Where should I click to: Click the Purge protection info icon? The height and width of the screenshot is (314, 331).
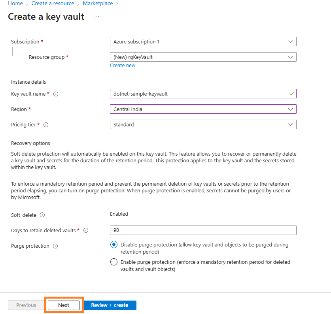coord(55,246)
